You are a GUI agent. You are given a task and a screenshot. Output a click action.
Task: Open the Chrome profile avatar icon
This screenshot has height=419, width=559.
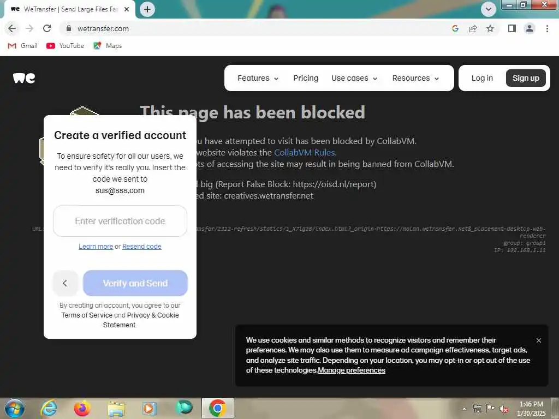point(530,28)
